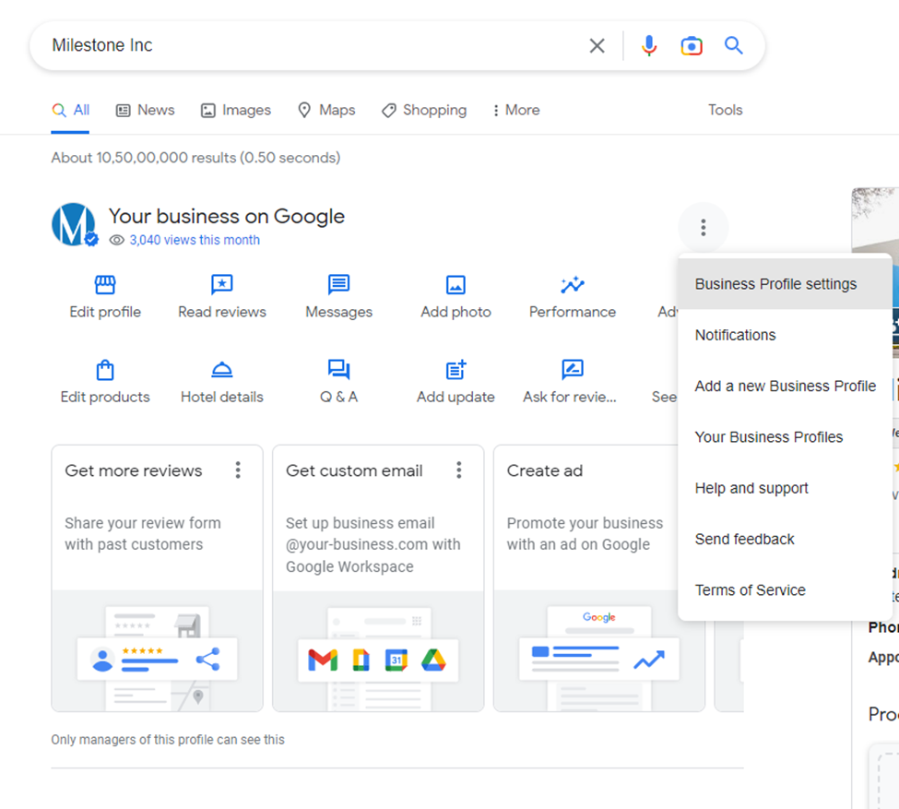Open Messages chat icon
Viewport: 899px width, 809px height.
pyautogui.click(x=338, y=285)
